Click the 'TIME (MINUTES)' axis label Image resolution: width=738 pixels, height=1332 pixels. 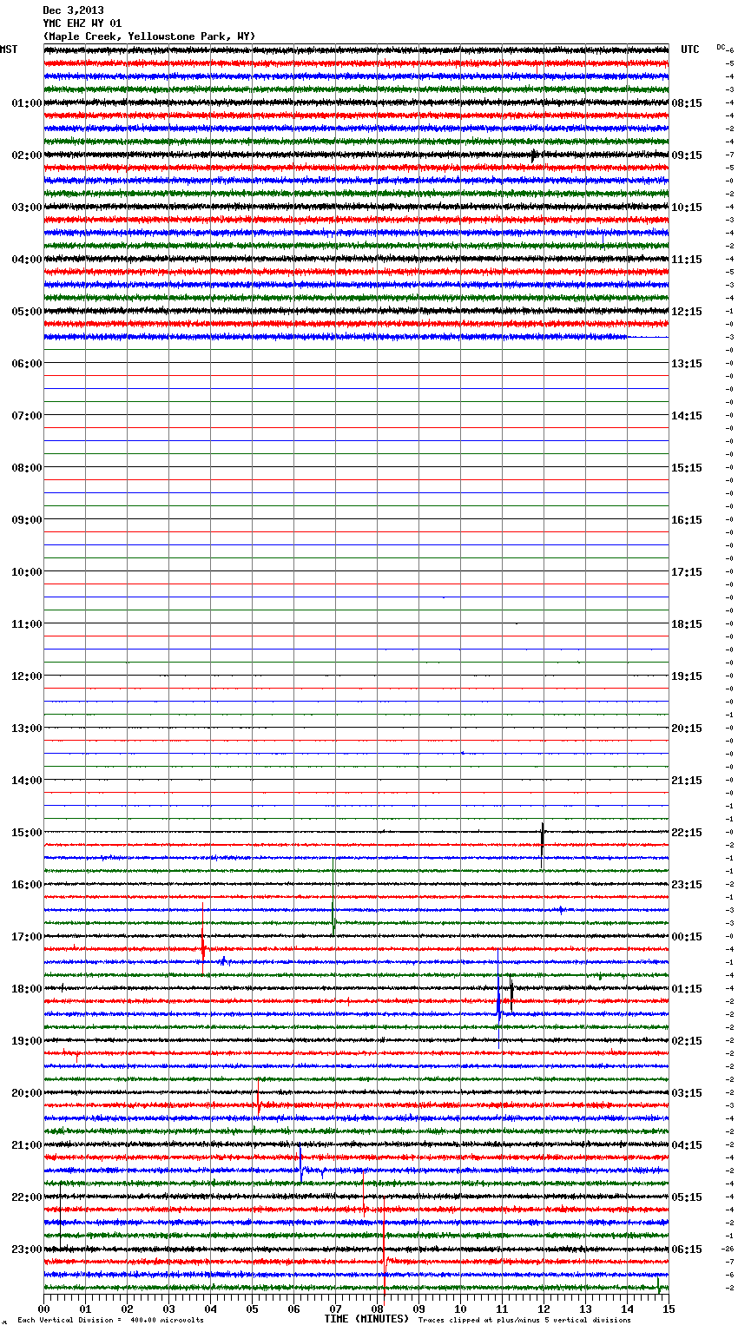coord(366,1319)
